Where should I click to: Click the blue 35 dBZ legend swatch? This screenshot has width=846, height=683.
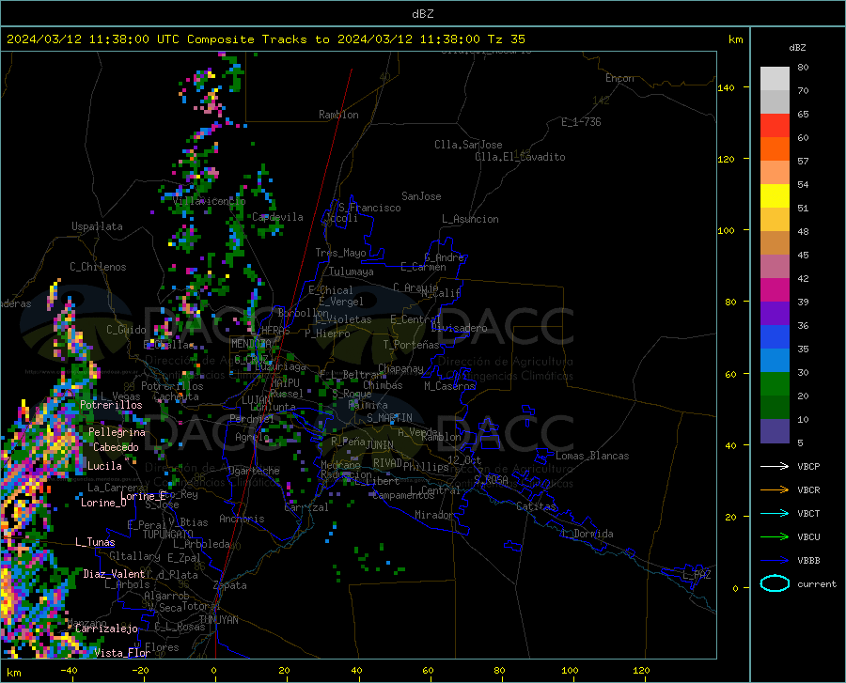pyautogui.click(x=775, y=337)
